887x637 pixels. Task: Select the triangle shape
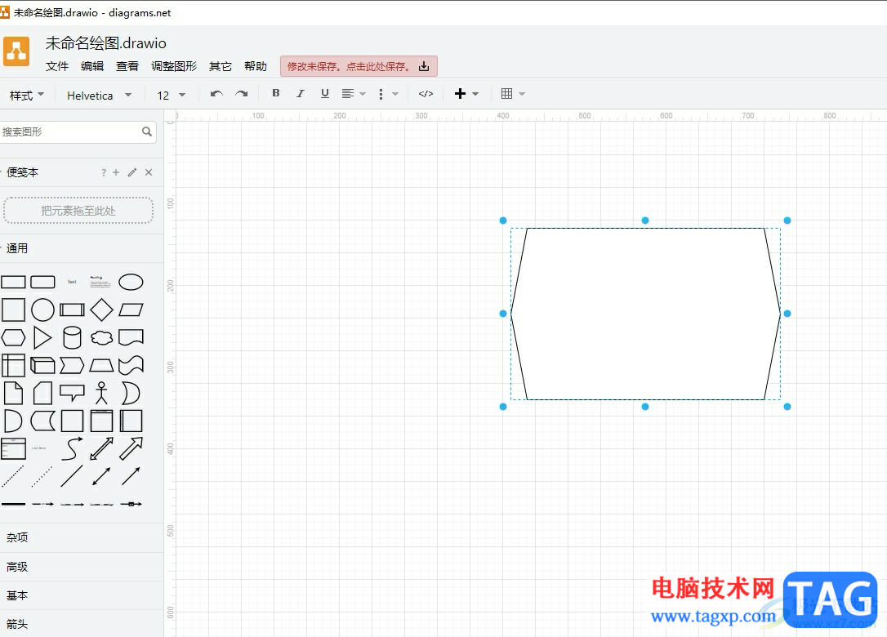[42, 338]
